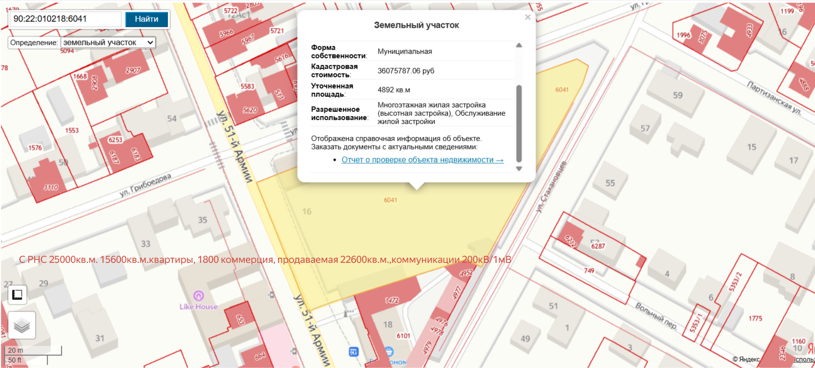This screenshot has width=815, height=368.
Task: Click the info popup scroll up arrow
Action: tap(519, 45)
